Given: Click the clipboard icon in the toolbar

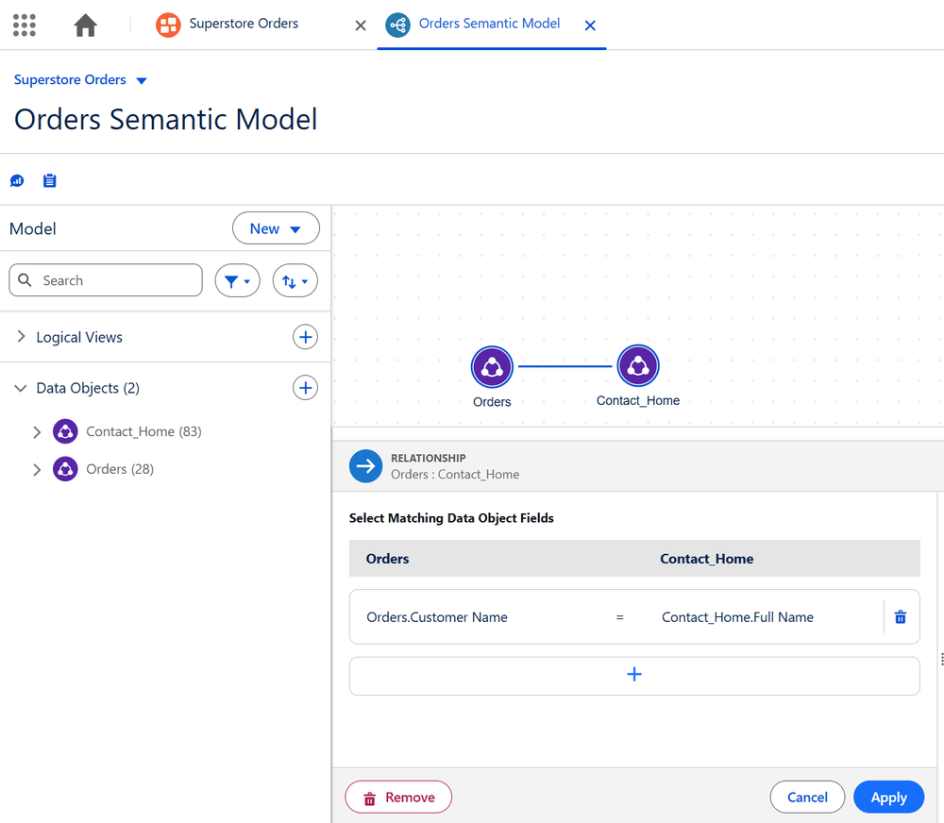Looking at the screenshot, I should [50, 180].
